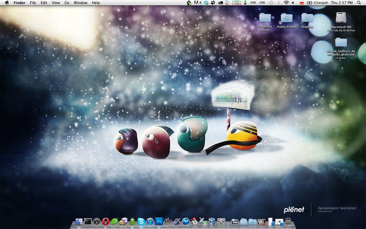The image size is (366, 229).
Task: Open the Help menu
Action: [96, 3]
